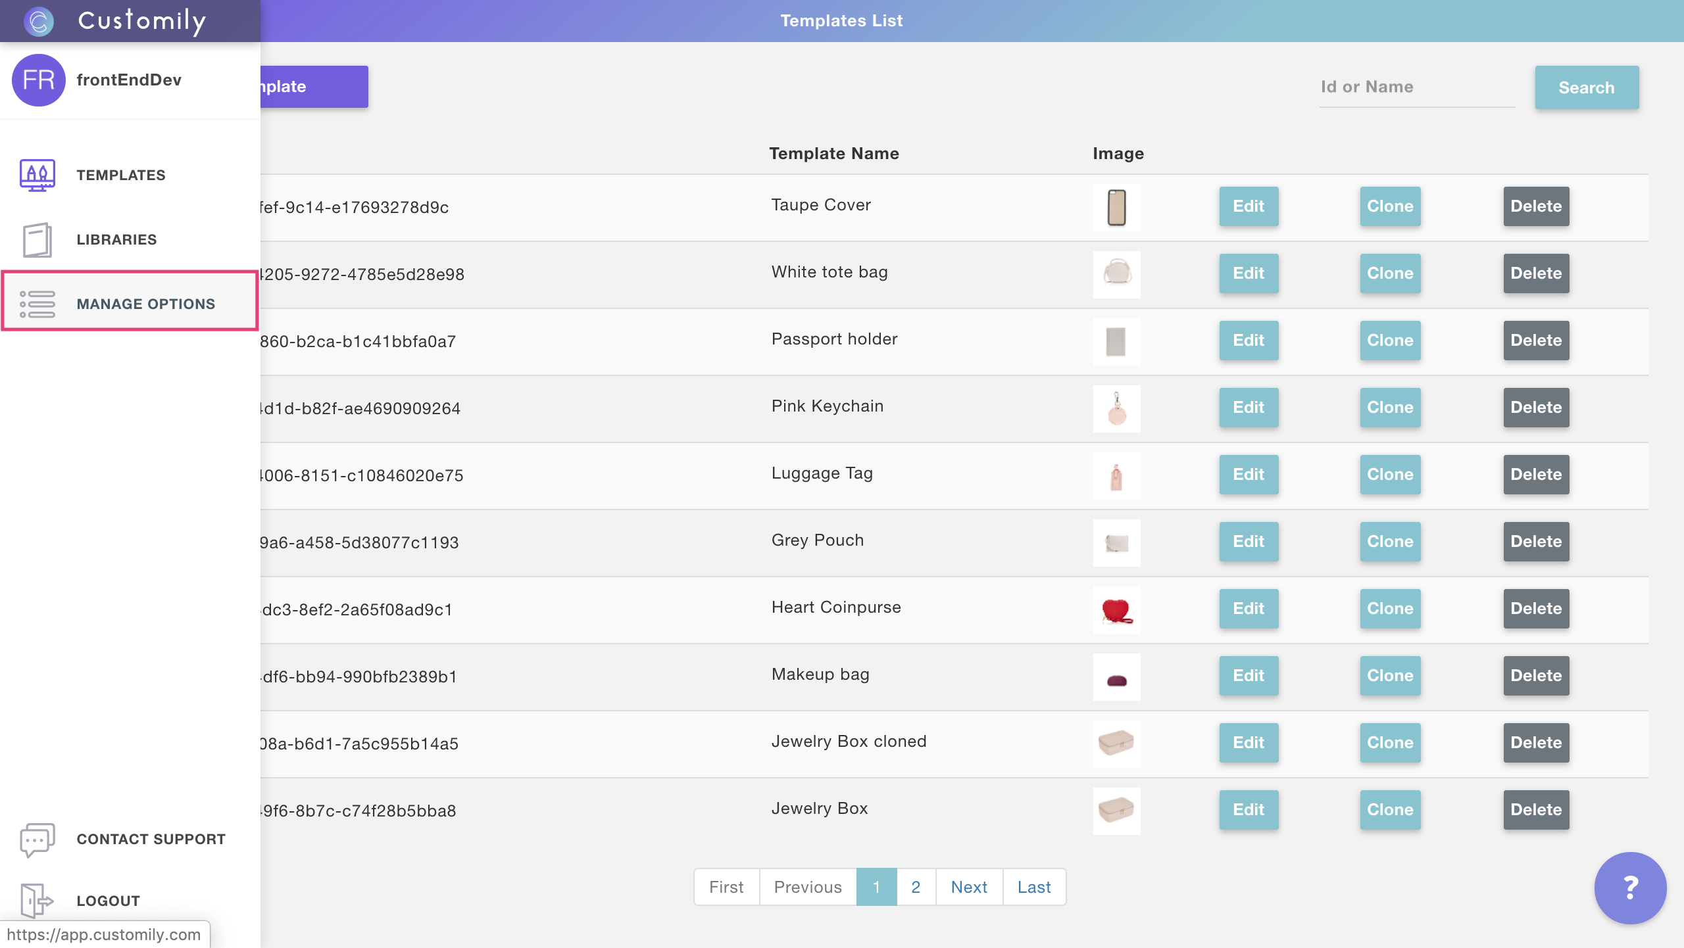Open Libraries via its book icon
The height and width of the screenshot is (948, 1684).
click(37, 239)
